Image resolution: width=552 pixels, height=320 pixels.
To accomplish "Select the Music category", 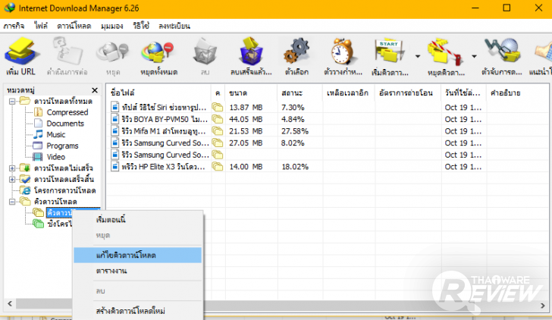I will (x=56, y=135).
